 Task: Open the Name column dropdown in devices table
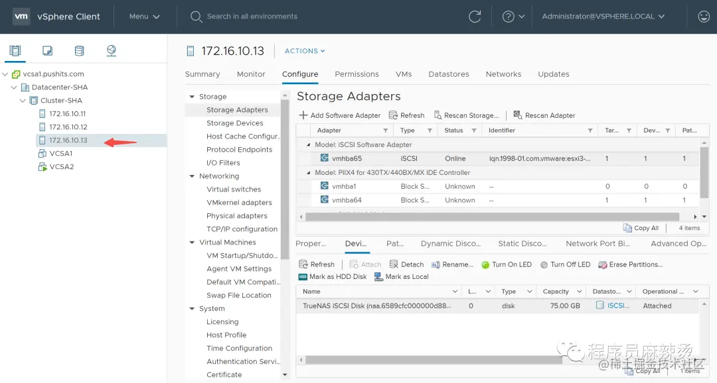(x=455, y=292)
